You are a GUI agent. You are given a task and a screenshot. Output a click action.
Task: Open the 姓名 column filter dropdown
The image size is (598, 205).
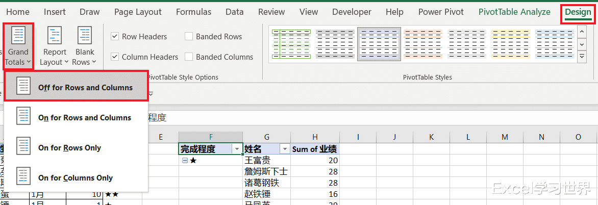(285, 149)
